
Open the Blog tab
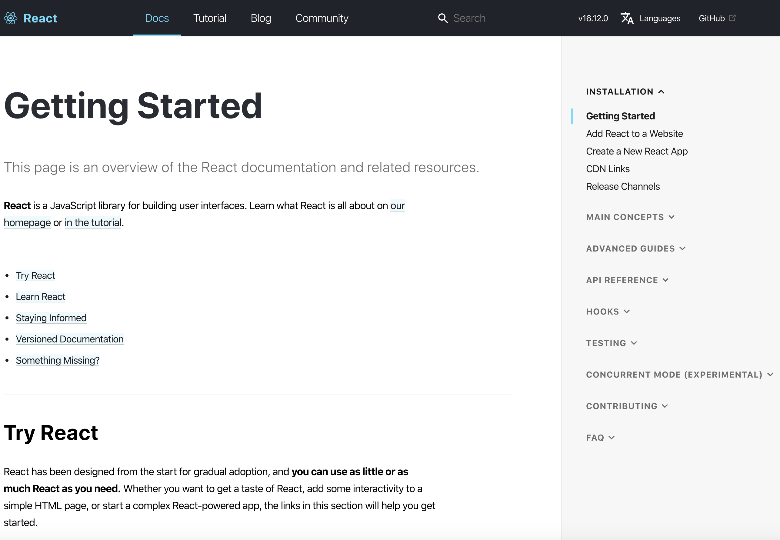point(261,18)
